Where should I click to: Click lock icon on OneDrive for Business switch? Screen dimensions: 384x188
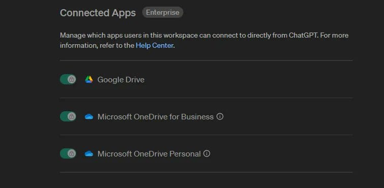click(x=72, y=116)
